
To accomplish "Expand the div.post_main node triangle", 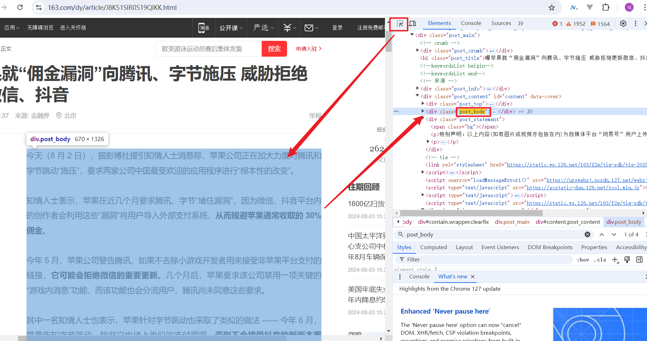I will pos(412,35).
